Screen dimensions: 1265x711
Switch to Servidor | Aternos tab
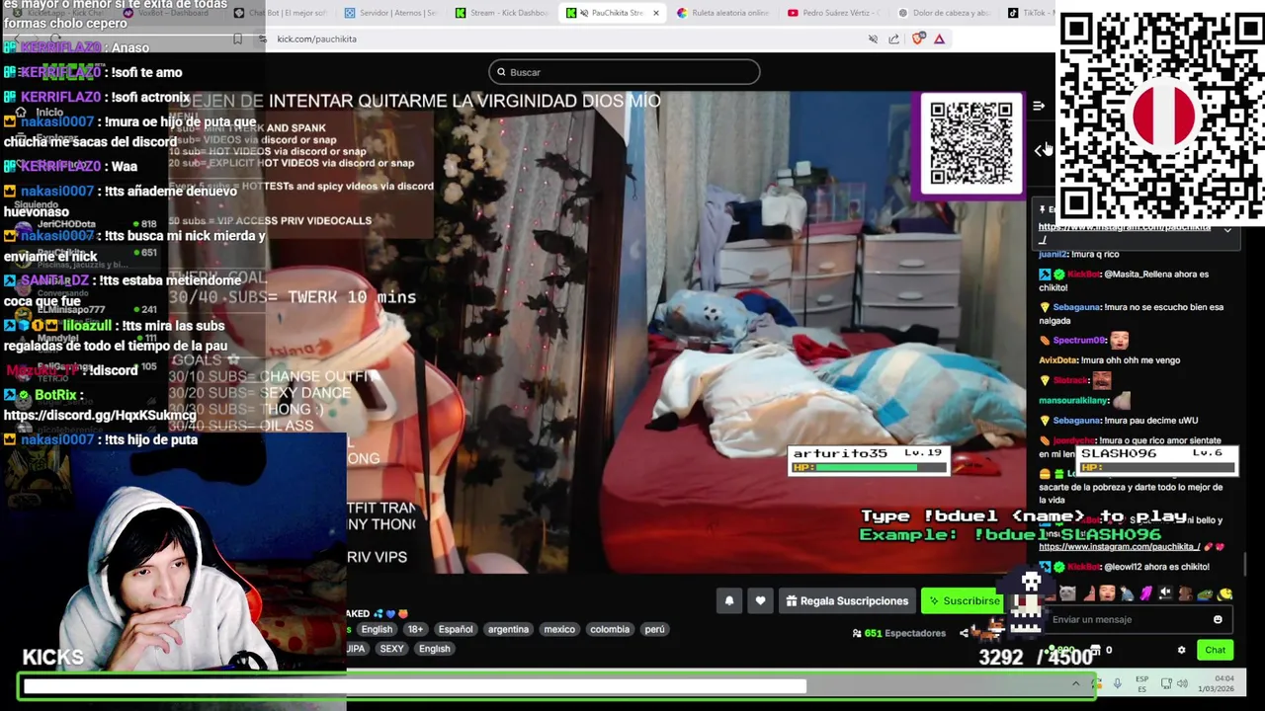point(391,13)
